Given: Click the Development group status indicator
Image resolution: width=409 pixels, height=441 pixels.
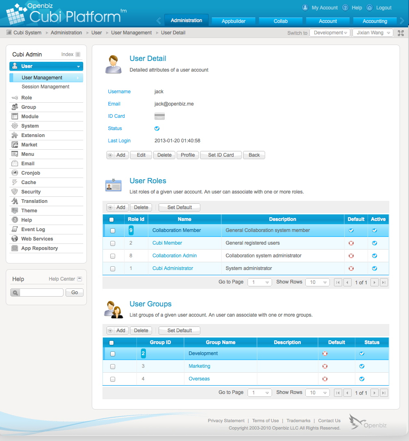Looking at the screenshot, I should click(361, 353).
